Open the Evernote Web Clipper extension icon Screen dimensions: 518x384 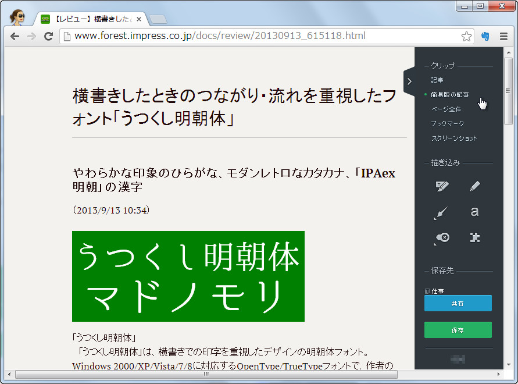[x=487, y=36]
